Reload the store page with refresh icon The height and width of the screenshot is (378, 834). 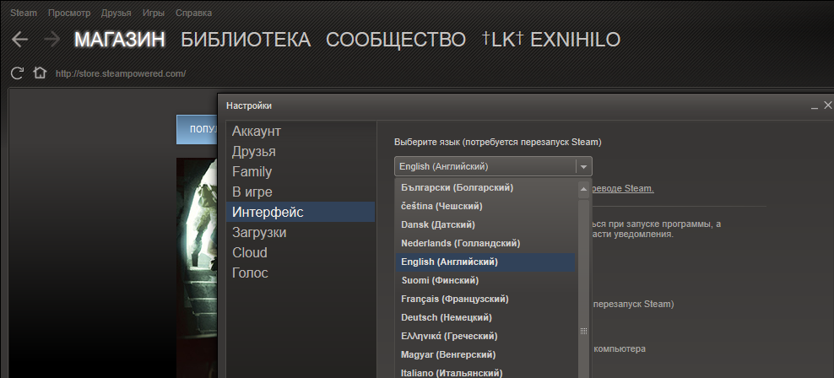(x=17, y=73)
